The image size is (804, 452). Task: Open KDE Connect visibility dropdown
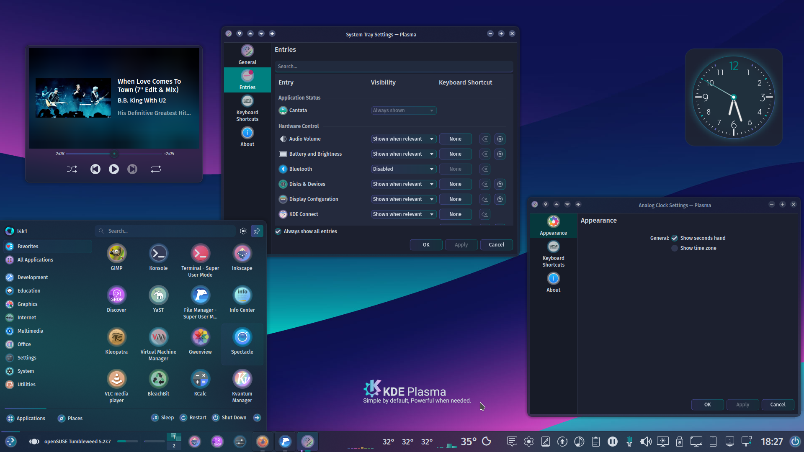coord(404,214)
